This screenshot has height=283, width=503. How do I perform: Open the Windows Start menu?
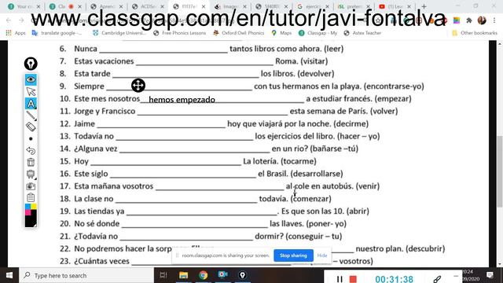tap(9, 275)
